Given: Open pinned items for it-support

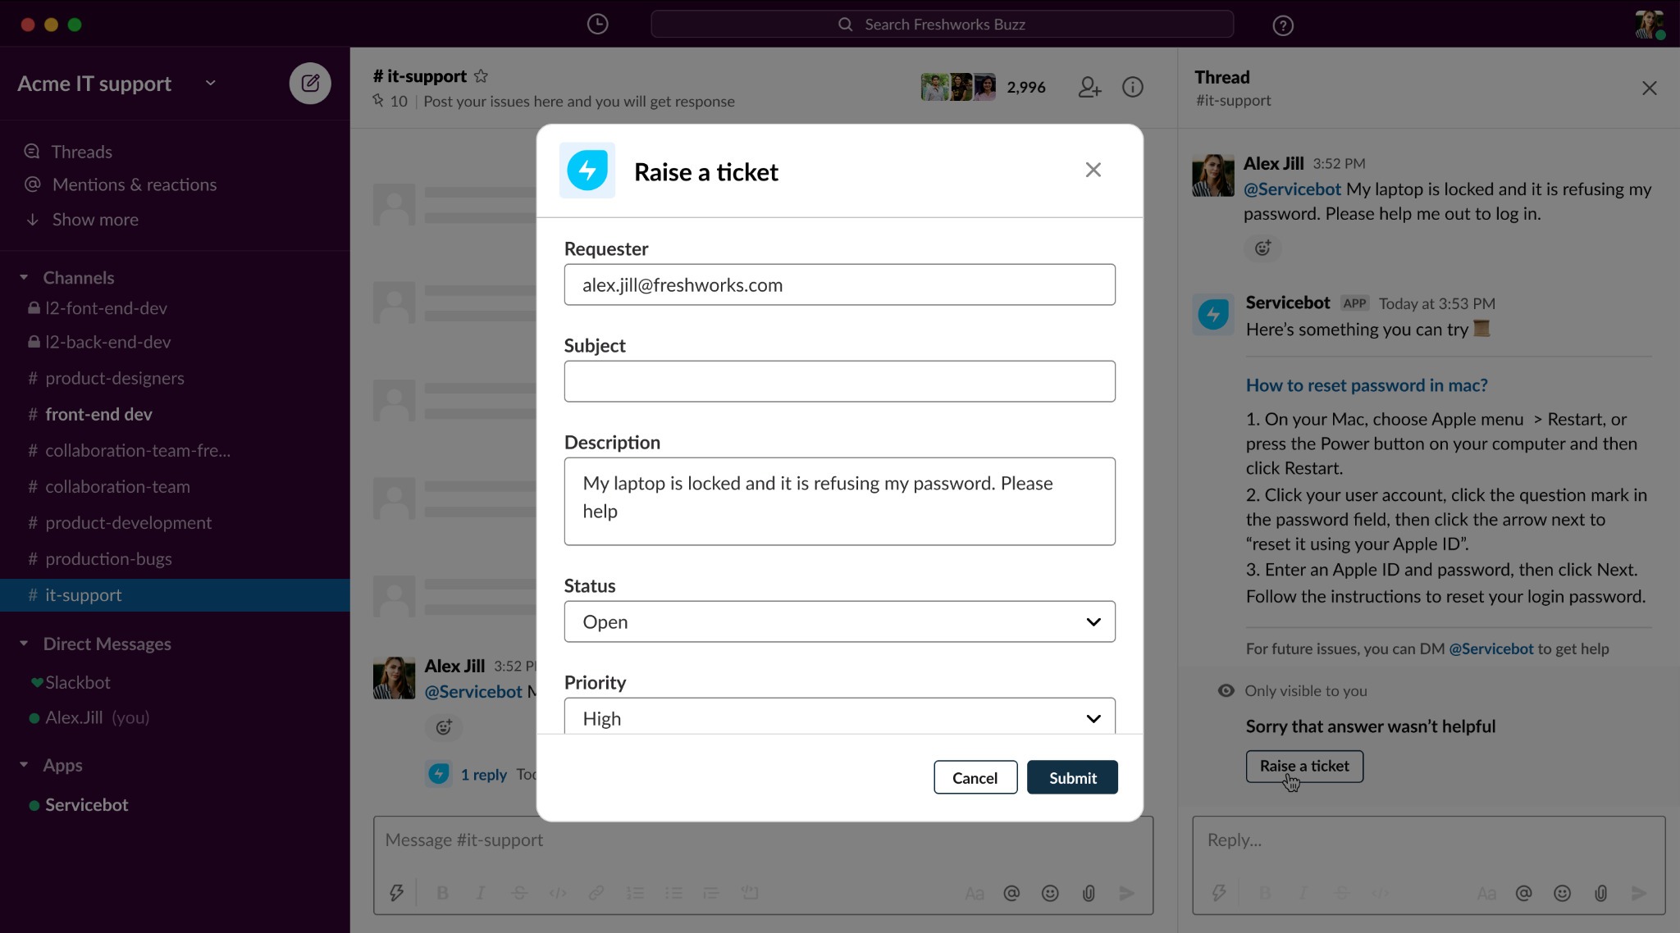Looking at the screenshot, I should pyautogui.click(x=390, y=101).
